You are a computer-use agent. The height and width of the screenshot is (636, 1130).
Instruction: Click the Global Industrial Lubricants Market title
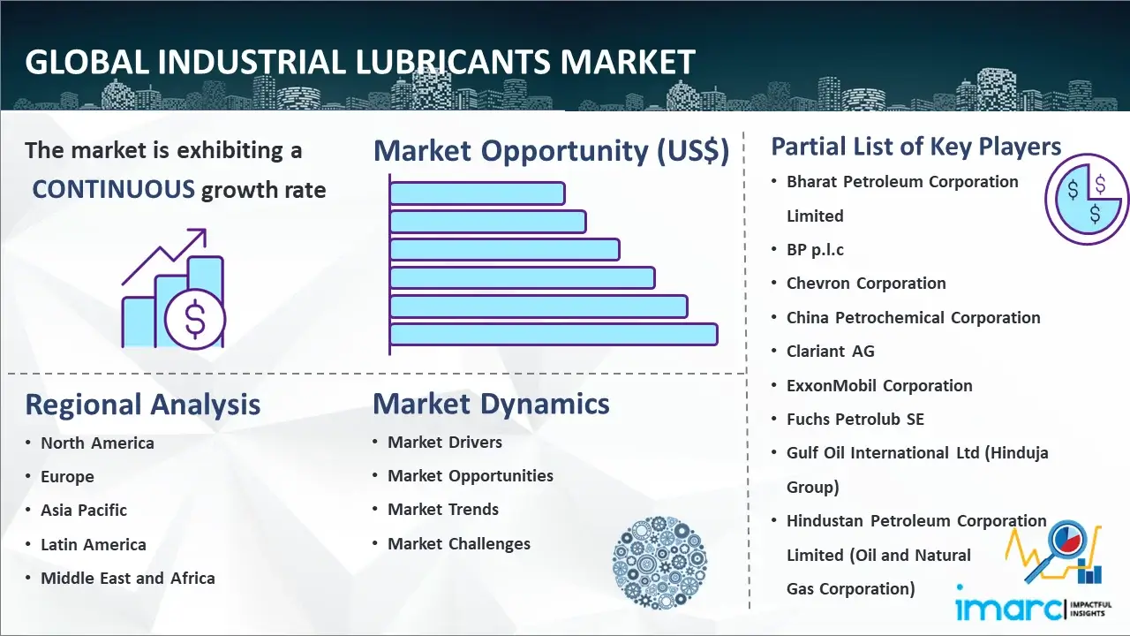(x=360, y=63)
